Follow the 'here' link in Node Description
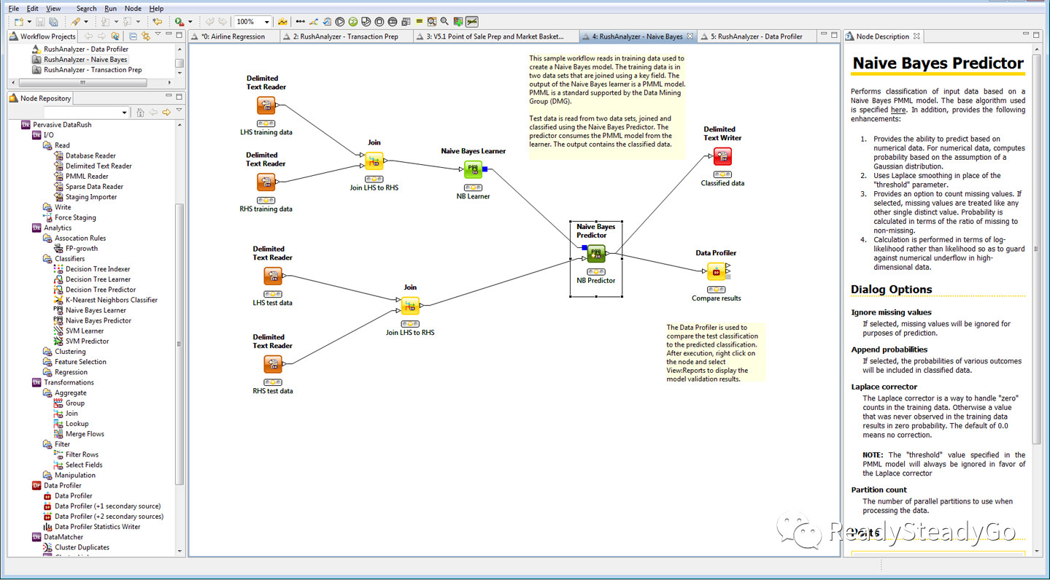1050x580 pixels. (898, 109)
